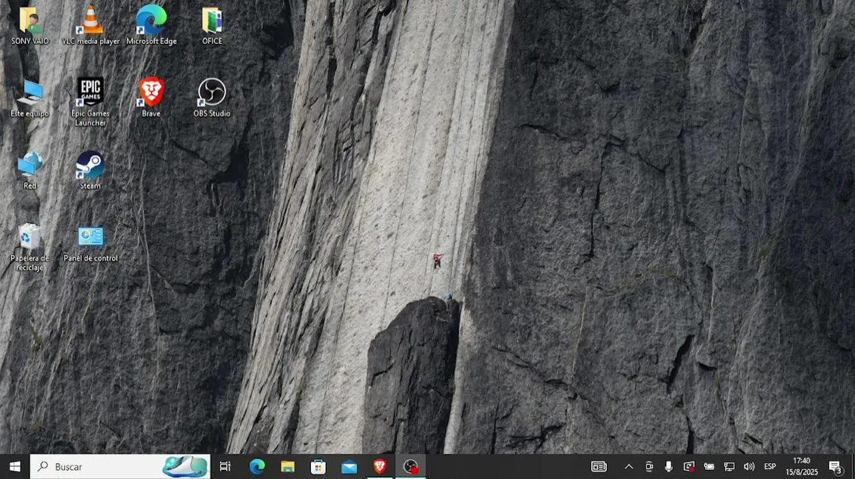
Task: Select the OBS Studio desktop shortcut
Action: 212,98
